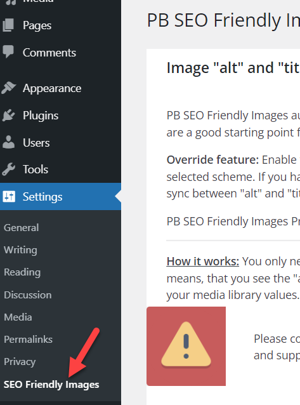Click the Plugins plug icon
The height and width of the screenshot is (405, 300).
pos(8,115)
